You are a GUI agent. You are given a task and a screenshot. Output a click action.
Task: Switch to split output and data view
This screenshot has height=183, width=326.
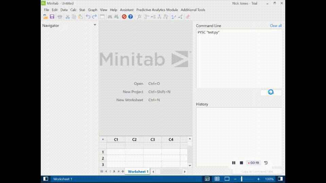pyautogui.click(x=207, y=179)
